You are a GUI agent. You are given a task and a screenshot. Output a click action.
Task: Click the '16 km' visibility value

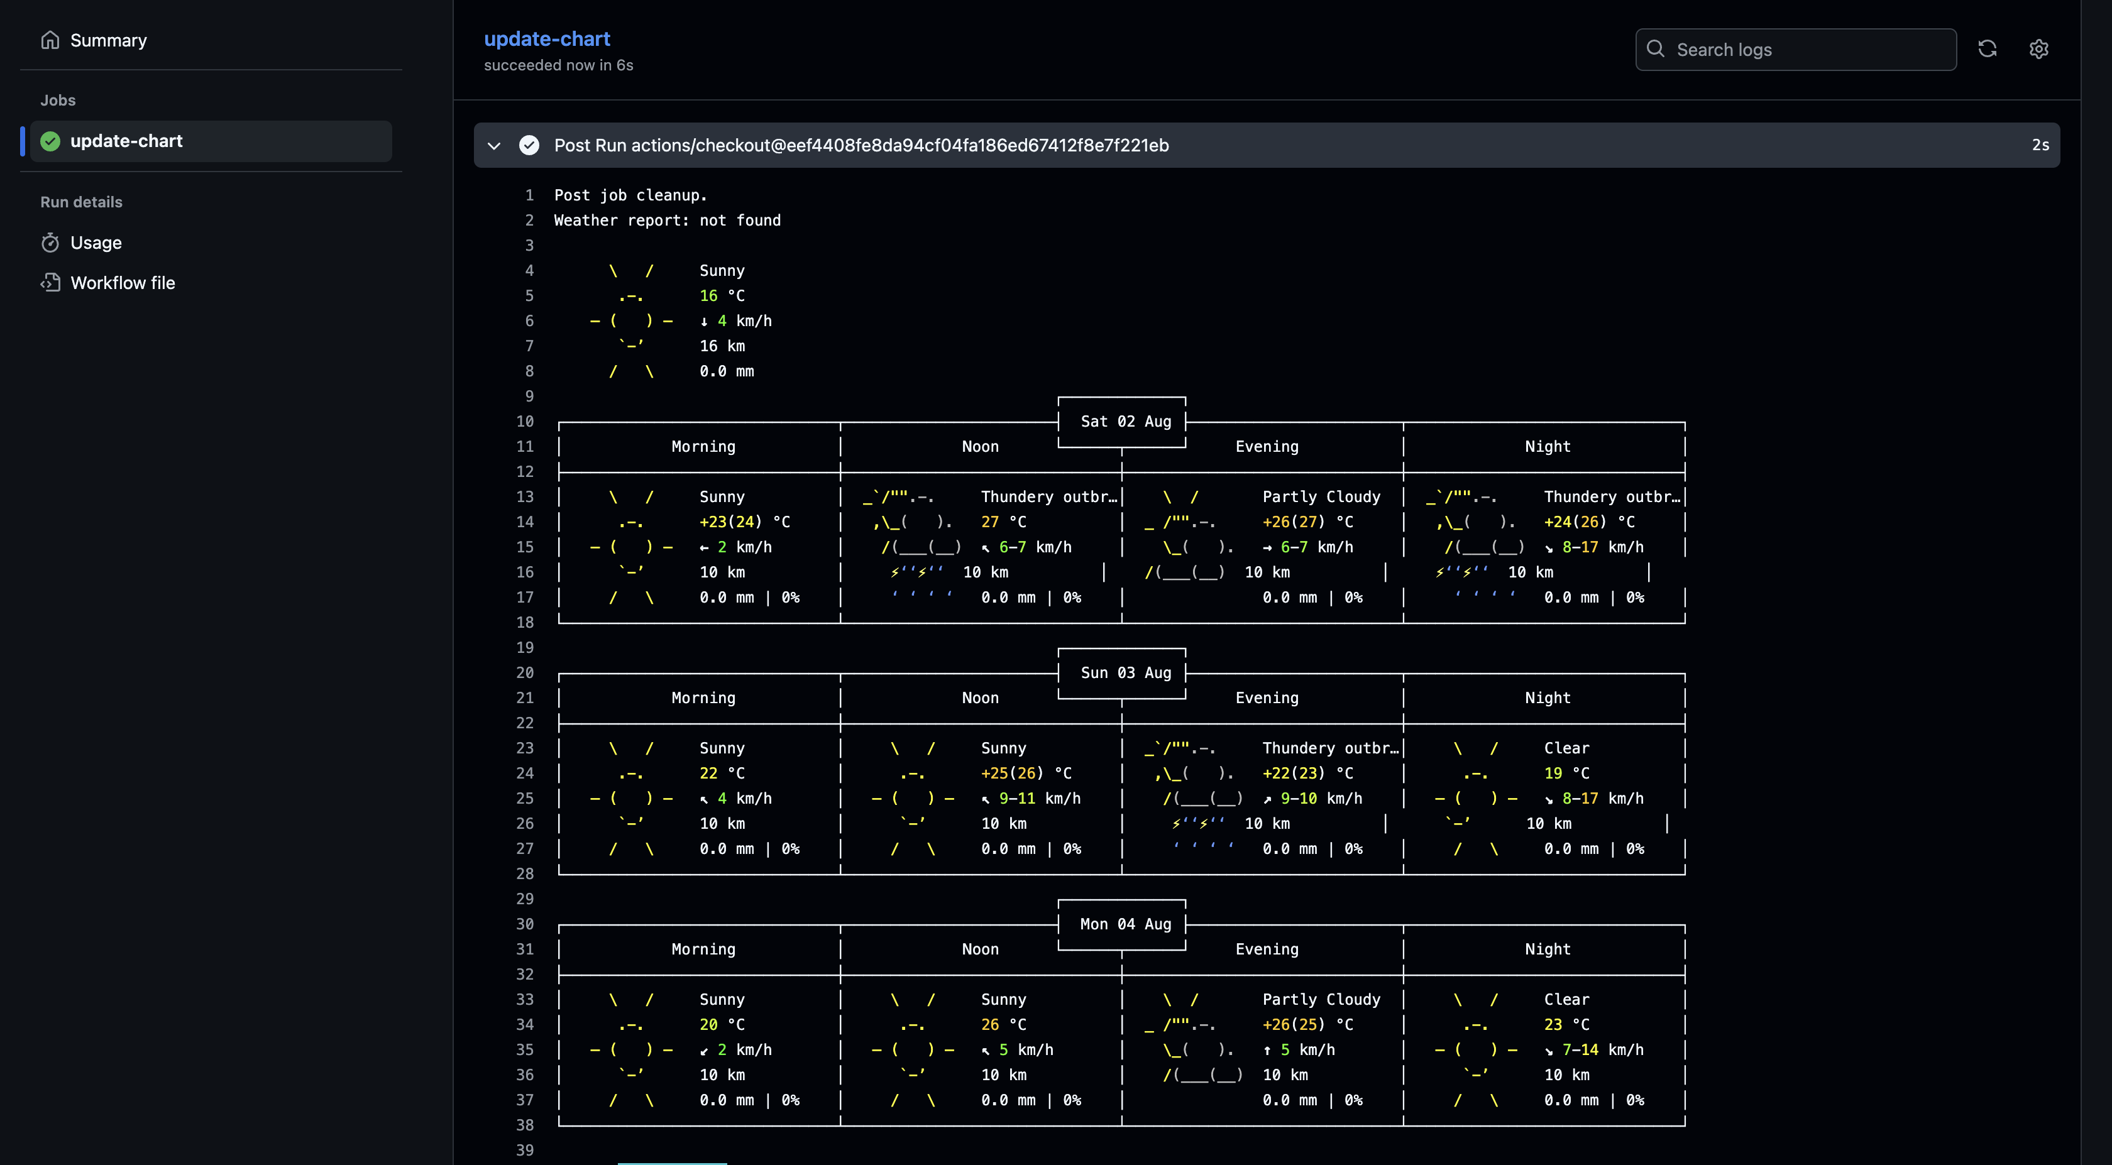722,346
